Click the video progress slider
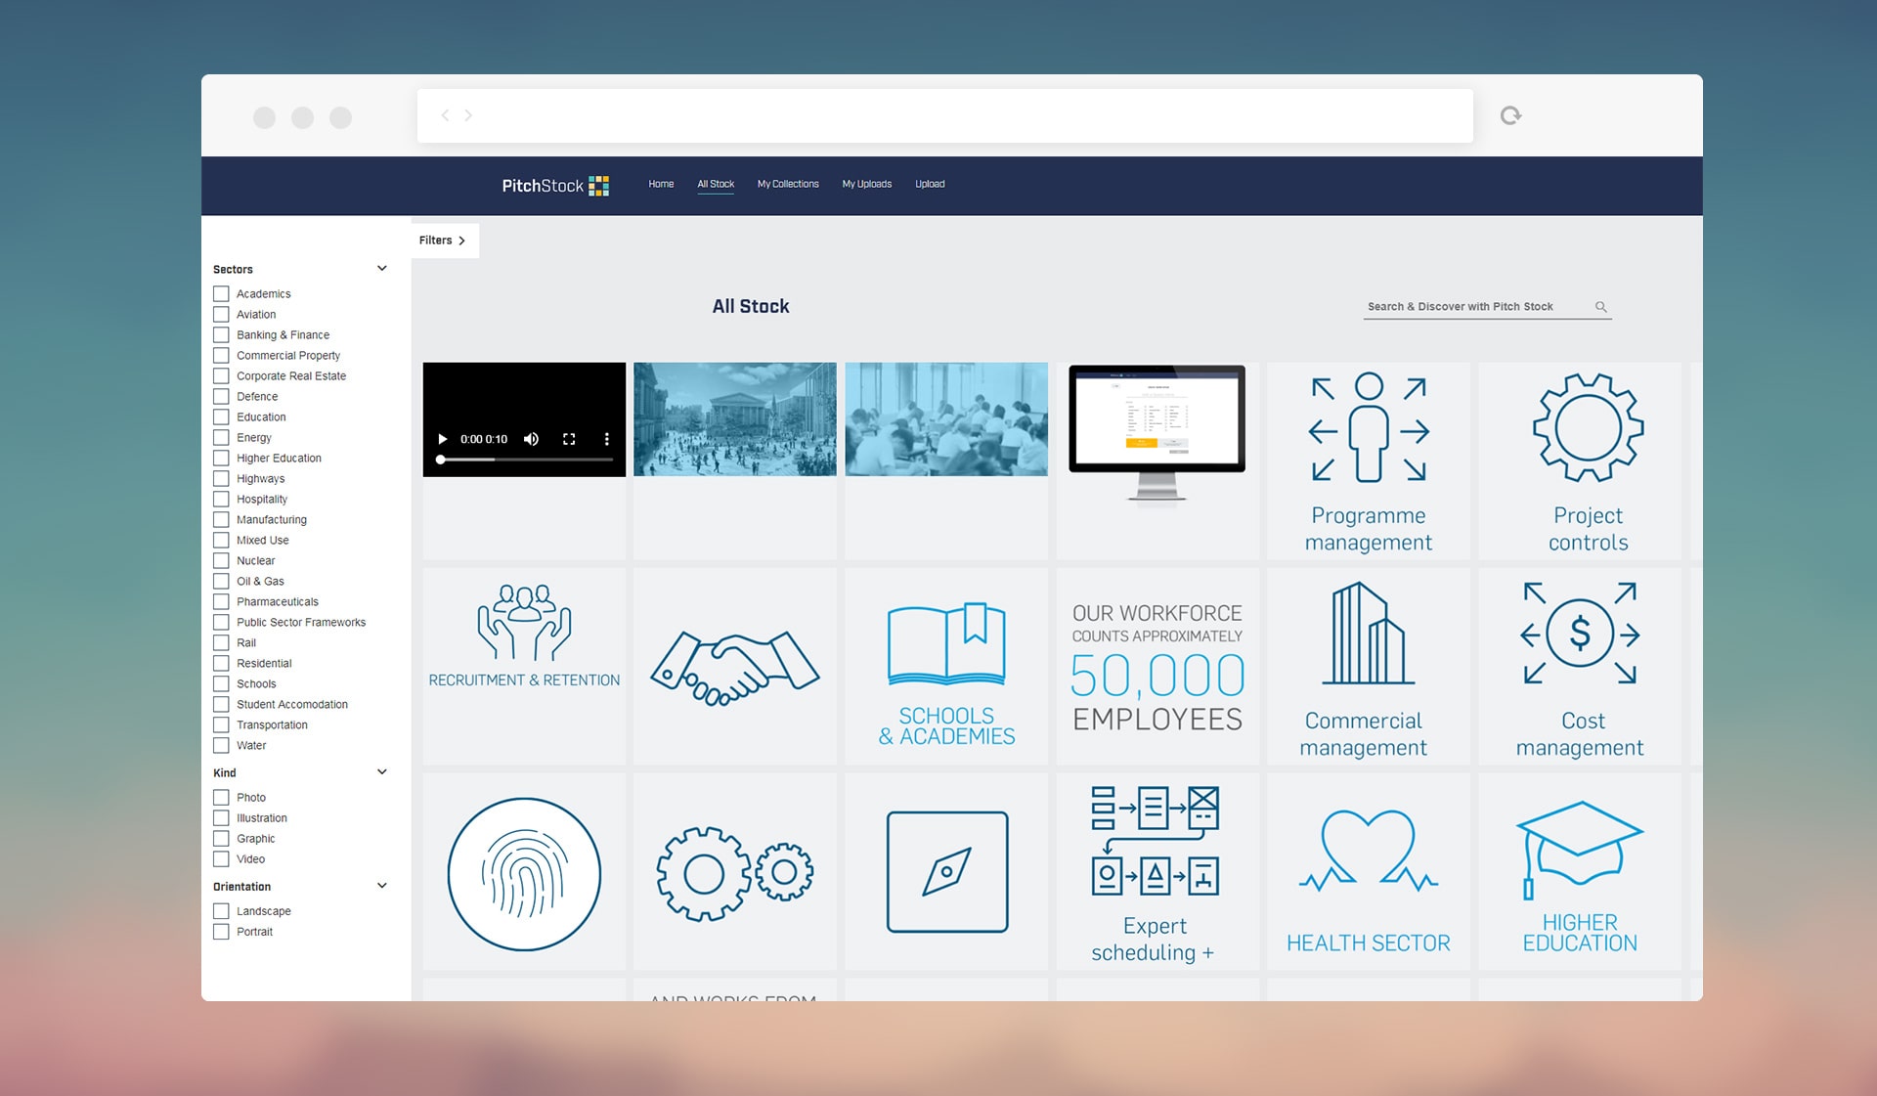Viewport: 1877px width, 1096px height. tap(525, 460)
